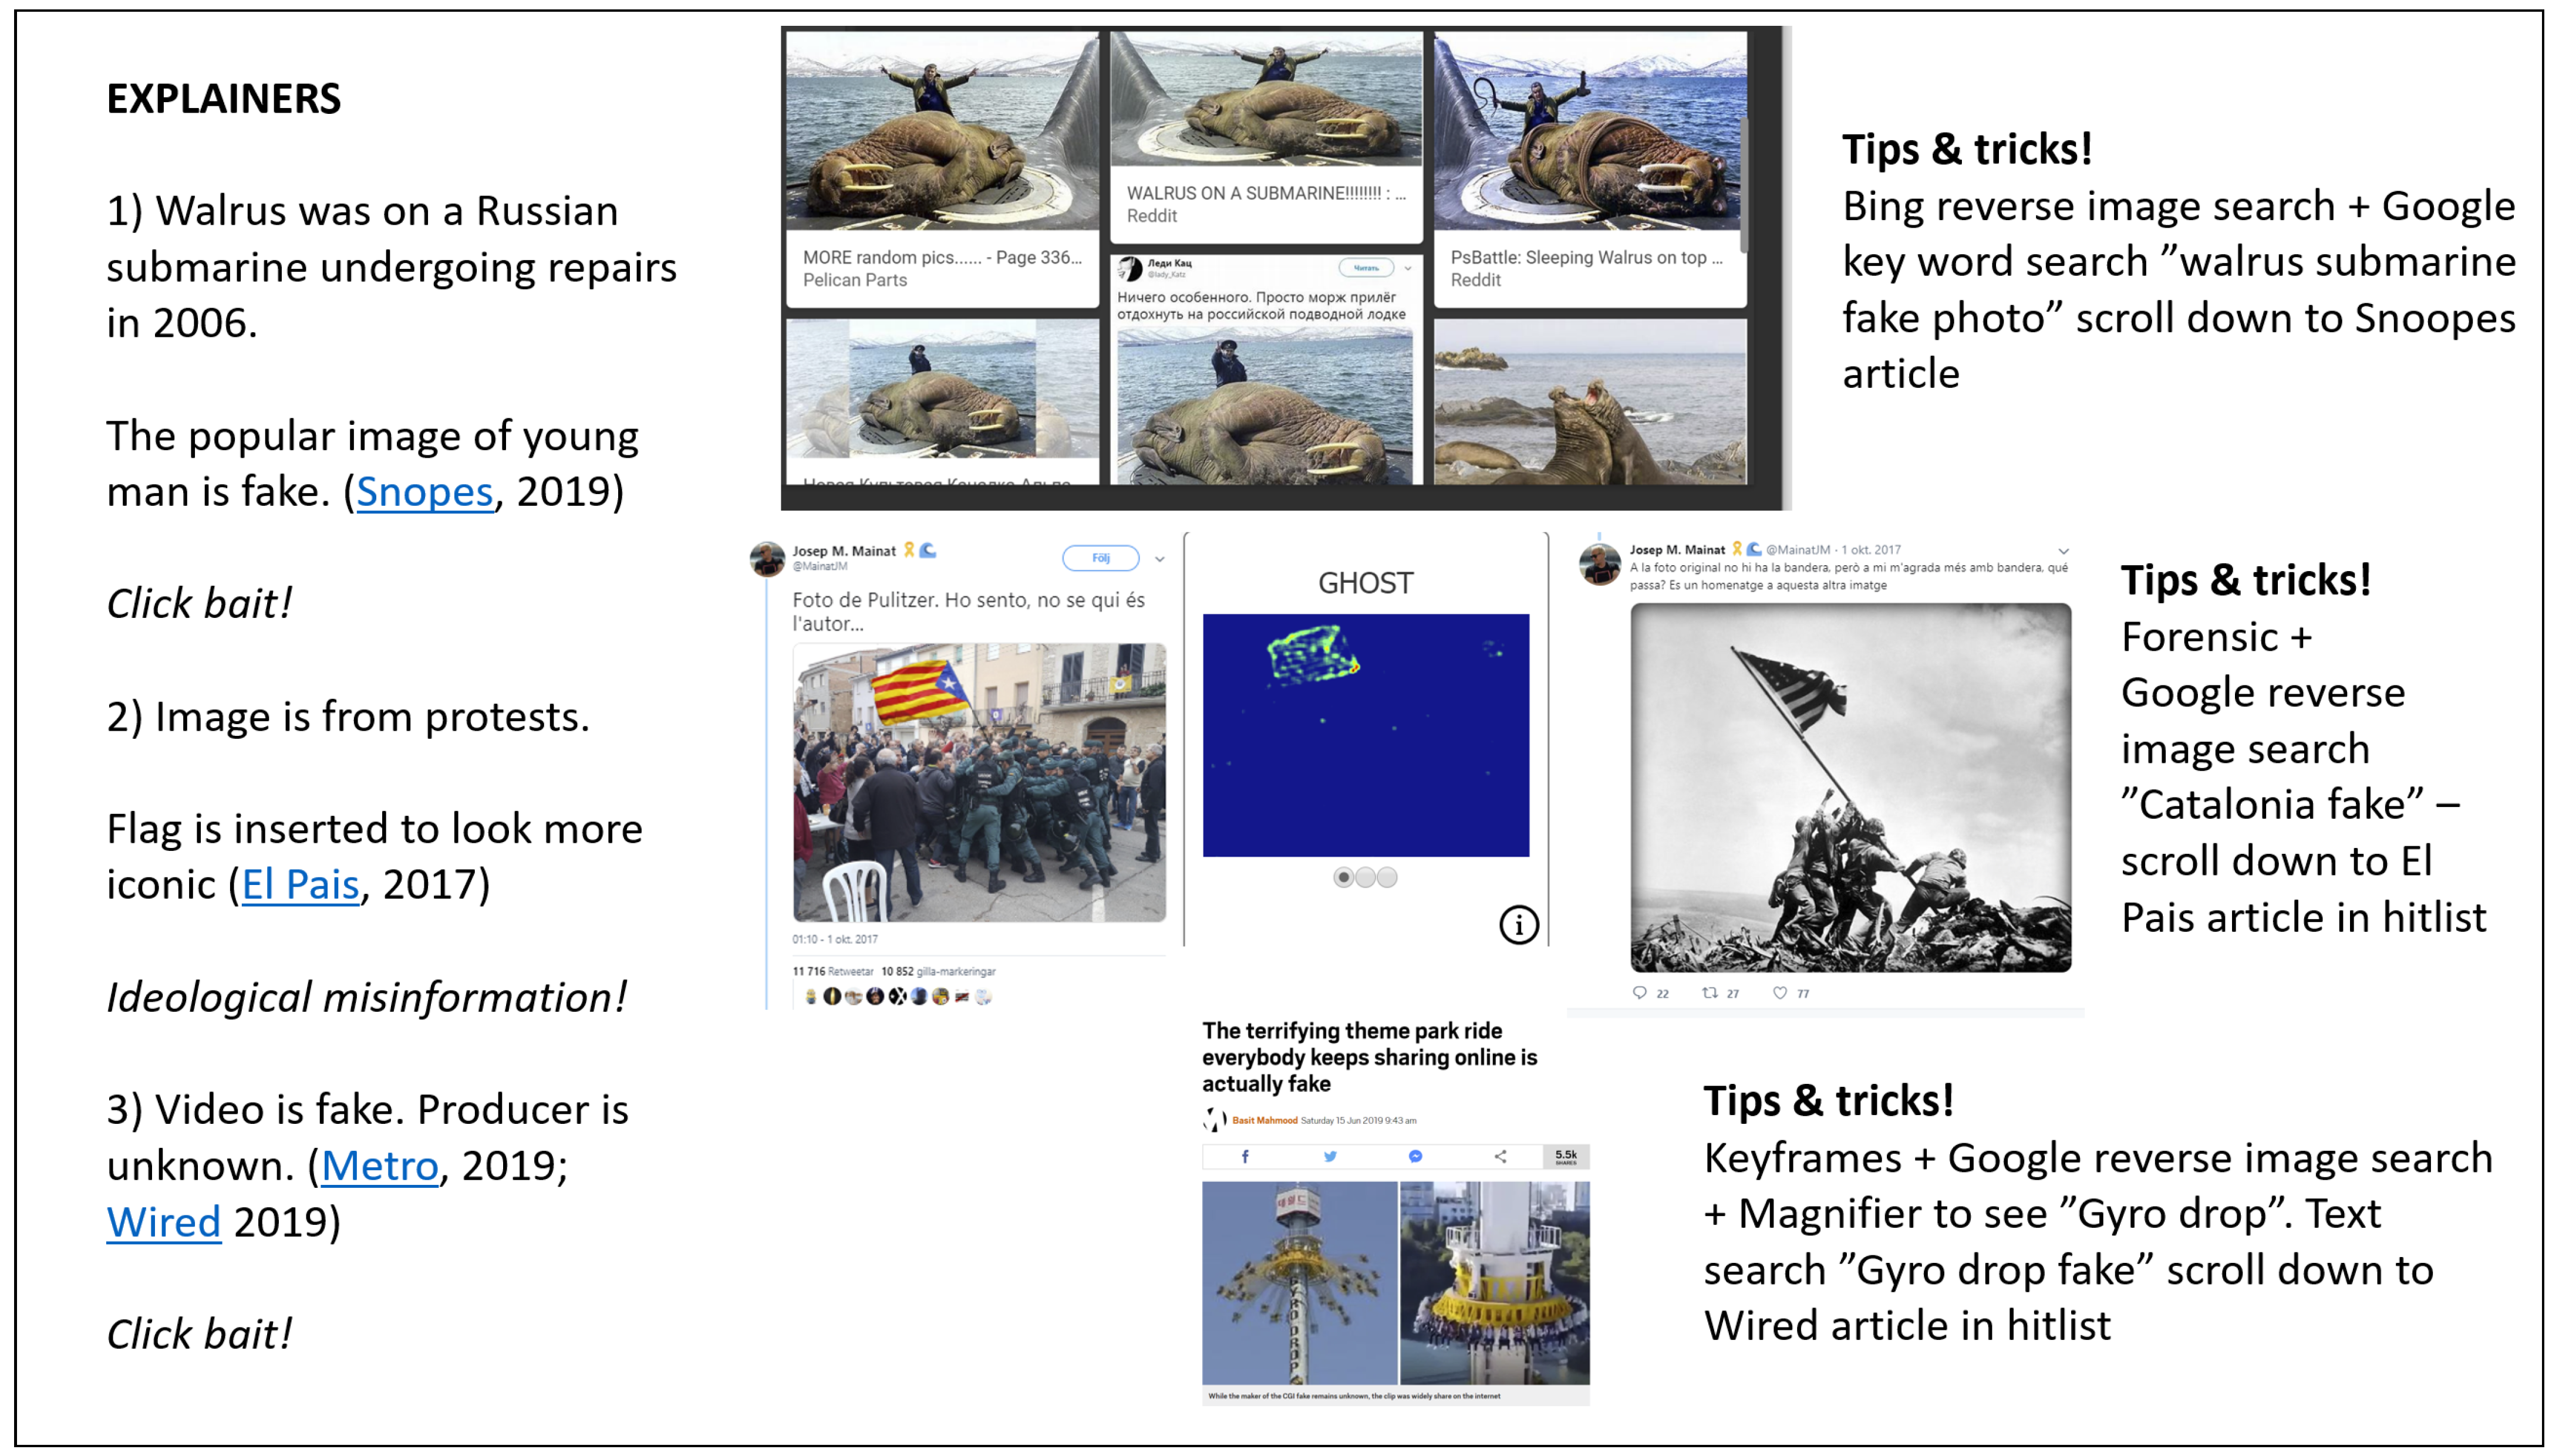
Task: Click the Facebook share icon on Metro article
Action: pyautogui.click(x=1244, y=1156)
